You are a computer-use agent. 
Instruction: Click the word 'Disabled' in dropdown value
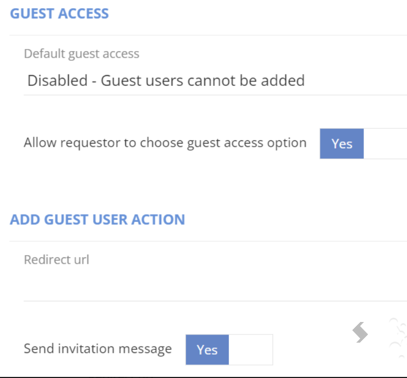tap(57, 80)
